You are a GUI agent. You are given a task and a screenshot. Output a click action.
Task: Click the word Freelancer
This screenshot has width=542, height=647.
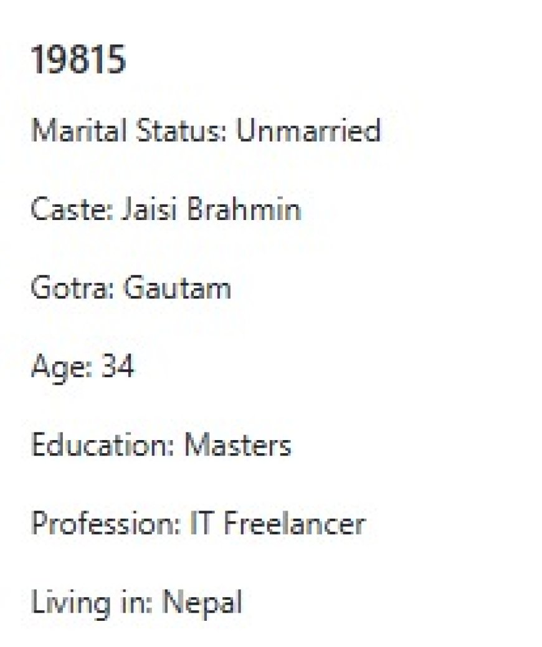tap(293, 524)
